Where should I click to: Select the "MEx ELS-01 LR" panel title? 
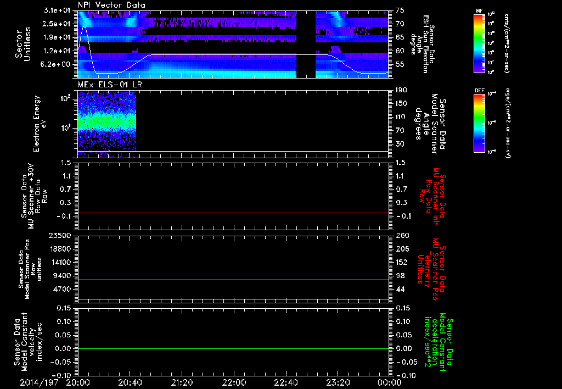coord(110,85)
